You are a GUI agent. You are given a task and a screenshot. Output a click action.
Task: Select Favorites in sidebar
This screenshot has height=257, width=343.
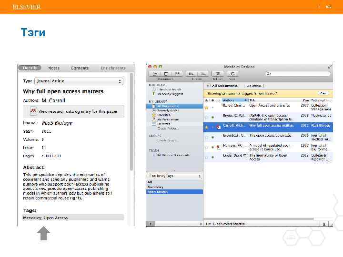coord(163,115)
